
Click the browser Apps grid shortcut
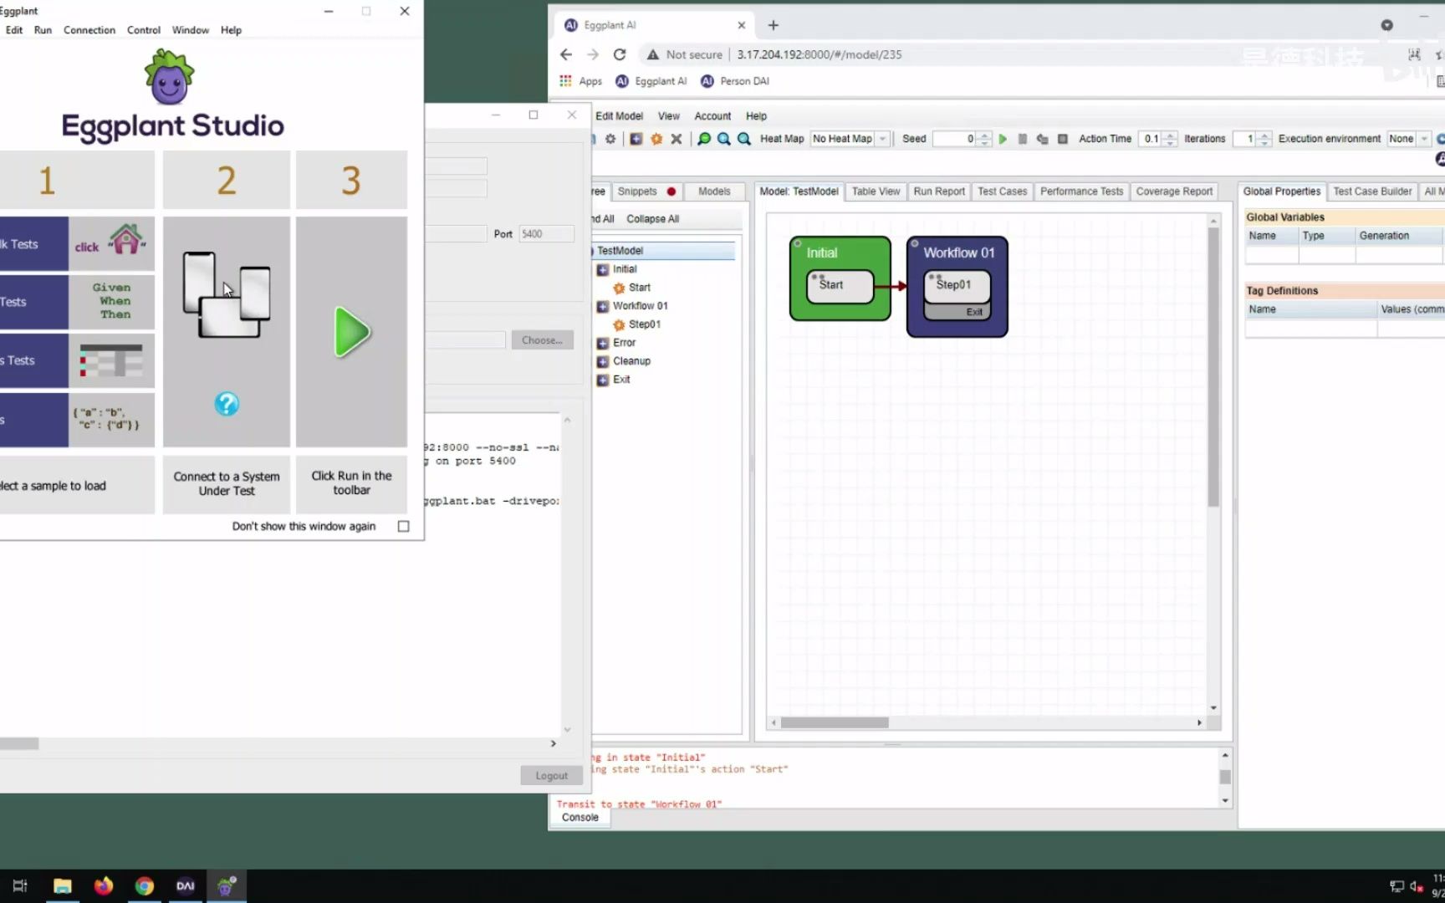[581, 81]
